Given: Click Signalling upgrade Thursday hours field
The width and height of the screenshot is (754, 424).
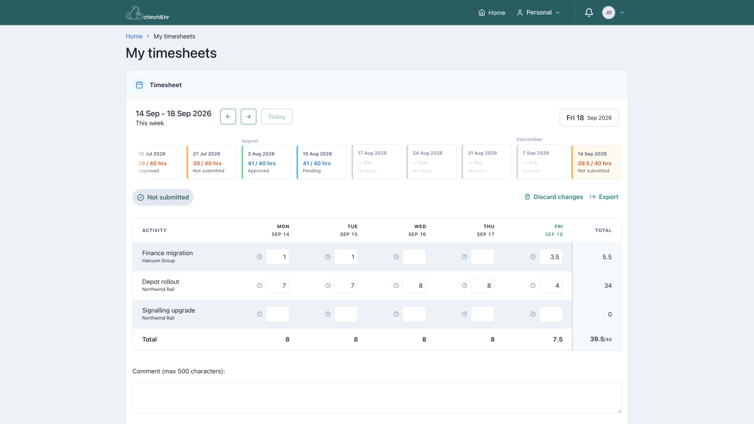Looking at the screenshot, I should [483, 314].
